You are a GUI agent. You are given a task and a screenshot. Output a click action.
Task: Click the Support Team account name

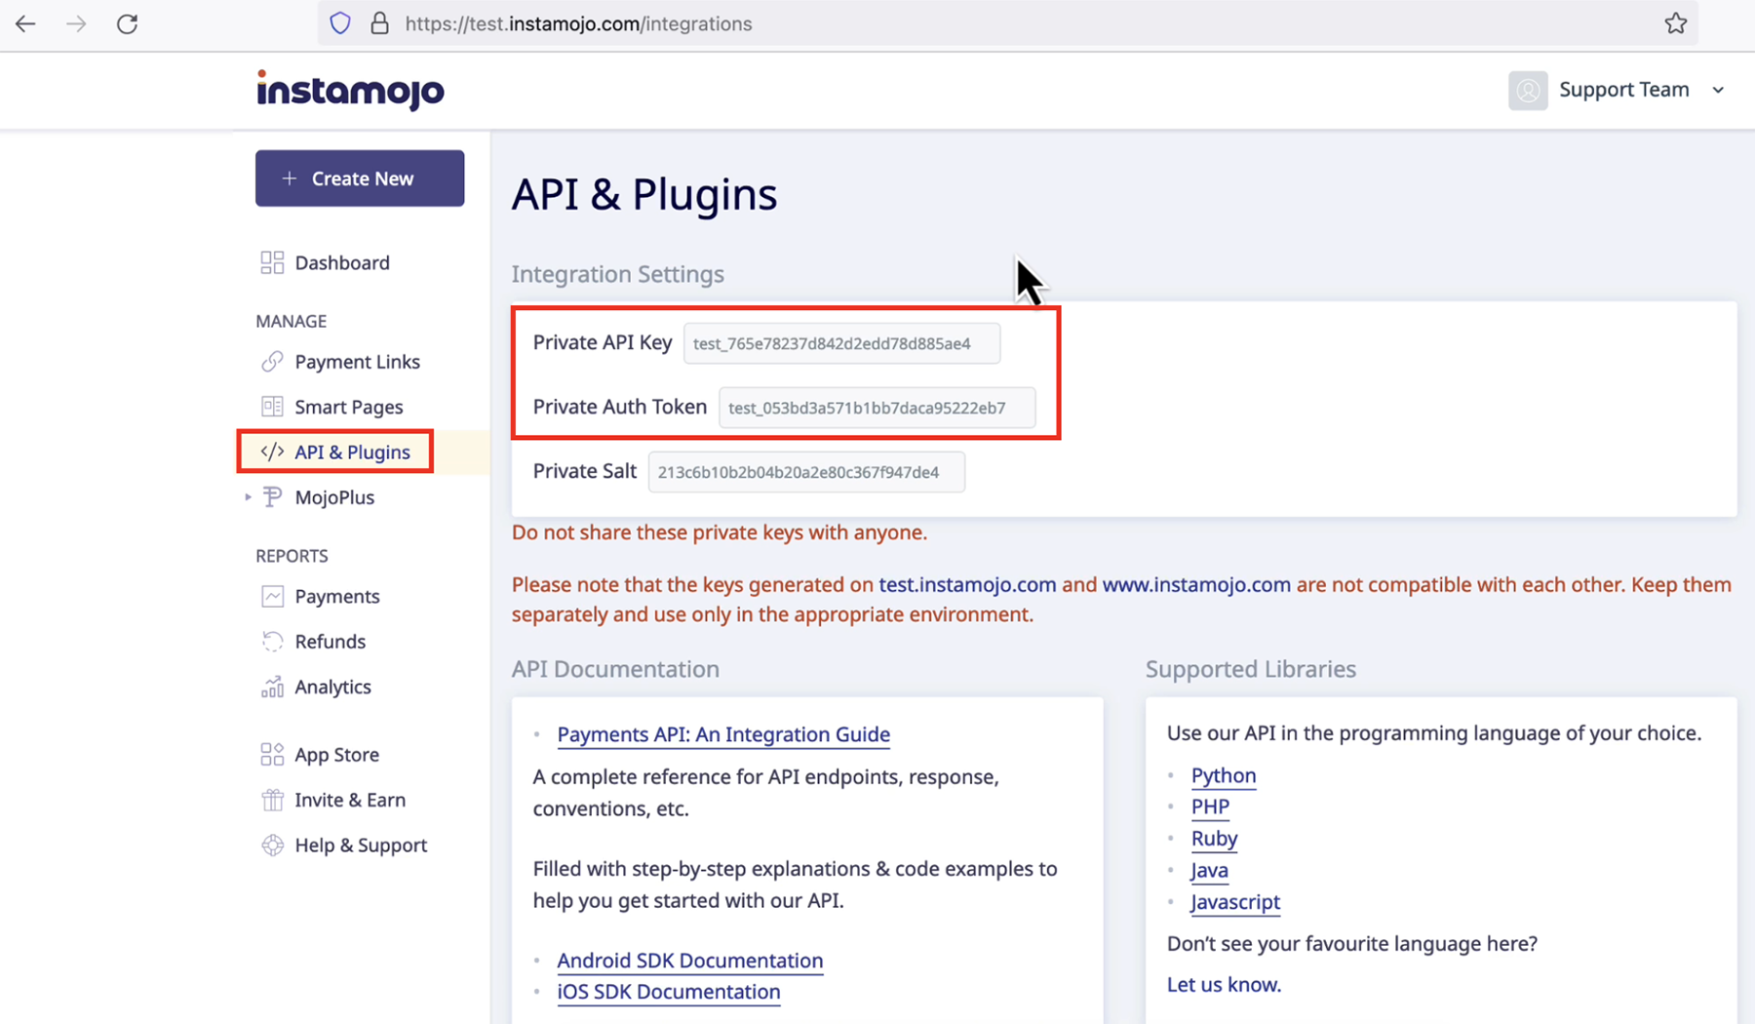tap(1623, 90)
